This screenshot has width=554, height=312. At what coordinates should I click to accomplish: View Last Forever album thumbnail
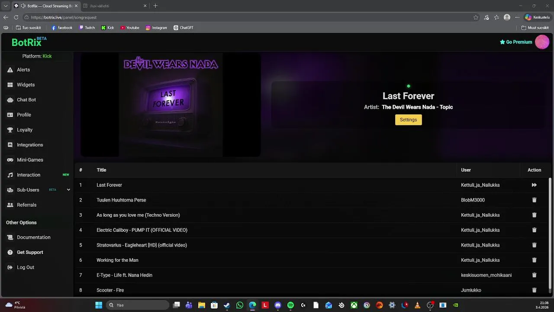[x=171, y=105]
